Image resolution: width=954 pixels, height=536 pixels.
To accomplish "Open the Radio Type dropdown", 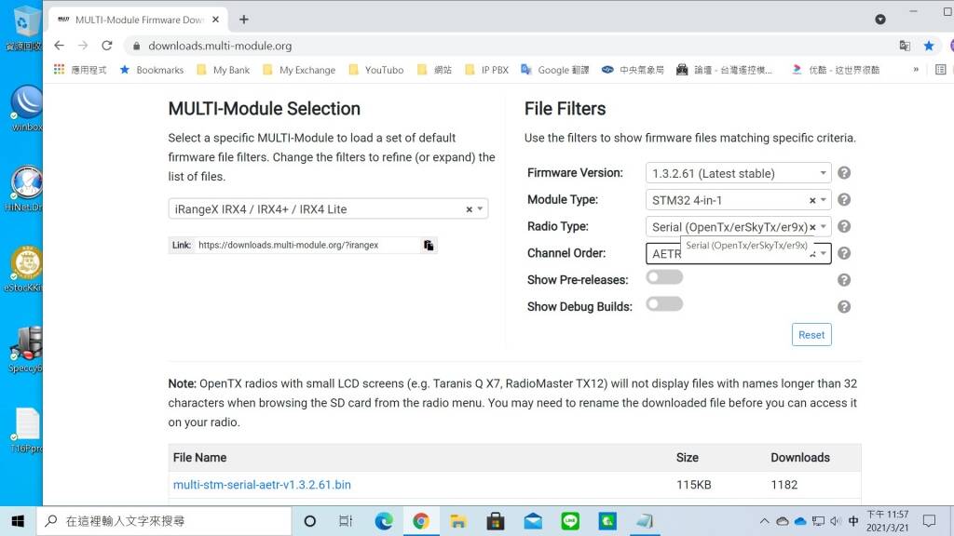I will (x=738, y=227).
